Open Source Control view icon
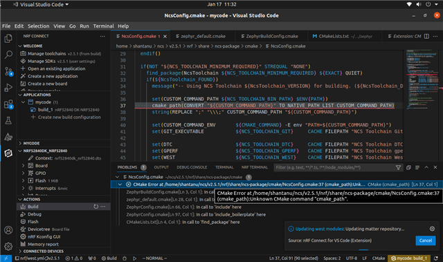The width and height of the screenshot is (443, 262). (x=8, y=71)
